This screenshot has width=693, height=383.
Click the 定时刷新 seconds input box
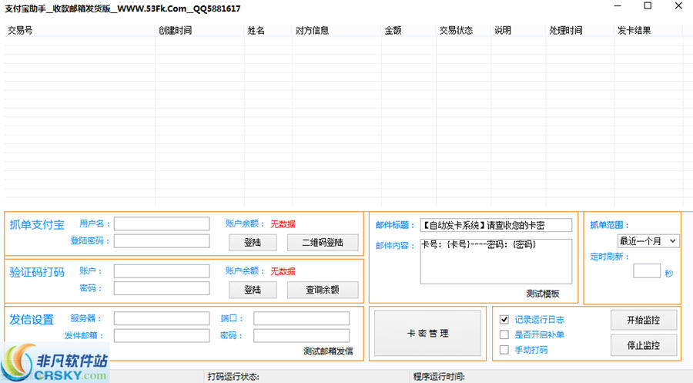tap(647, 271)
